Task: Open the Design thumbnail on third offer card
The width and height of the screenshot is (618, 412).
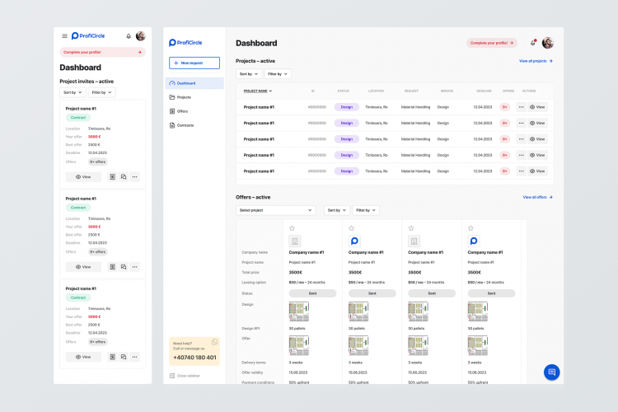Action: tap(418, 311)
